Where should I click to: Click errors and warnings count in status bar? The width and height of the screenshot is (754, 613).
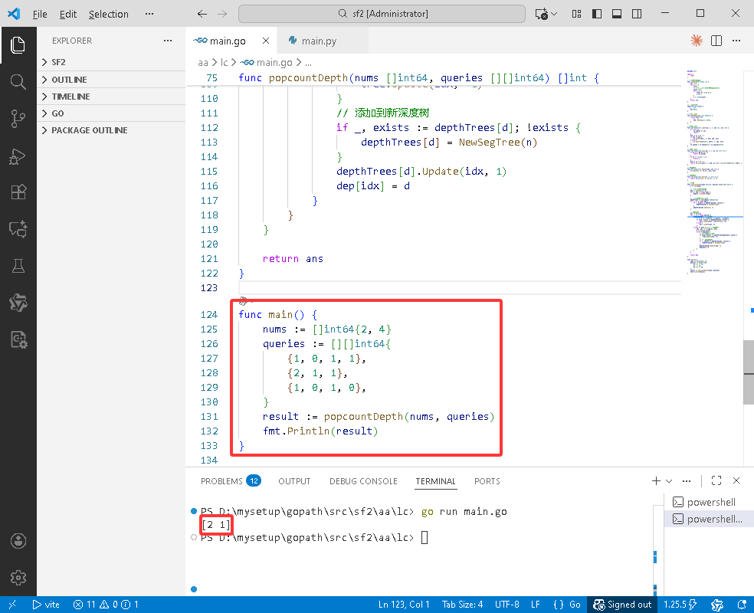(106, 605)
